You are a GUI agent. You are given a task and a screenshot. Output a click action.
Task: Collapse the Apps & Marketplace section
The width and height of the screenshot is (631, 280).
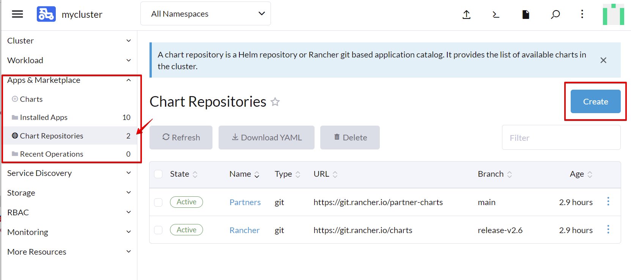(69, 80)
